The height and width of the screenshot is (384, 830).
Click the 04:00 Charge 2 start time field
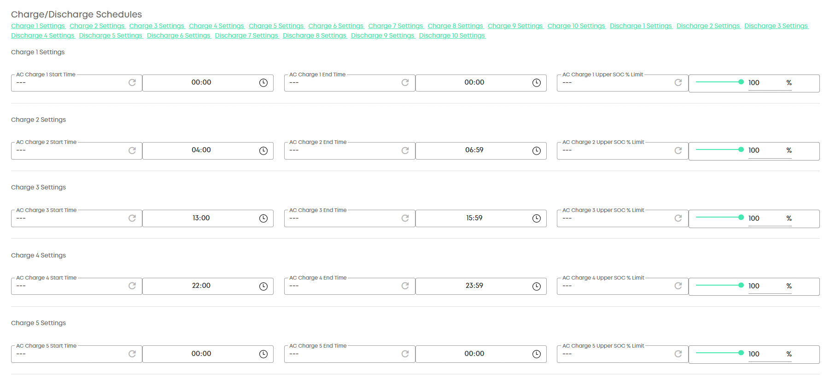click(x=201, y=150)
